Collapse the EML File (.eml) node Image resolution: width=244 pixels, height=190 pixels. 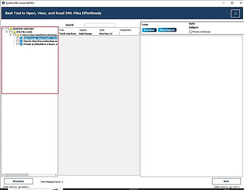(x=7, y=32)
